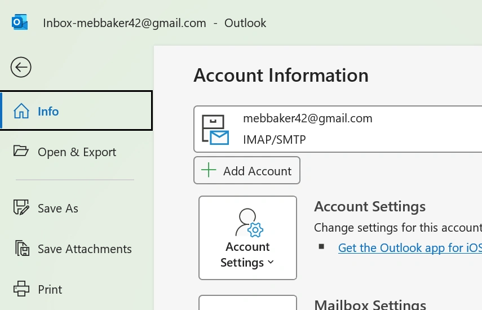Click the person-with-gear Account Settings icon
The width and height of the screenshot is (482, 310).
pyautogui.click(x=249, y=223)
